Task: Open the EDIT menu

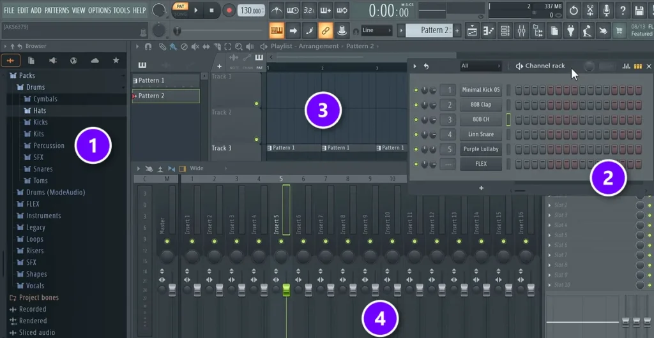Action: pyautogui.click(x=23, y=10)
